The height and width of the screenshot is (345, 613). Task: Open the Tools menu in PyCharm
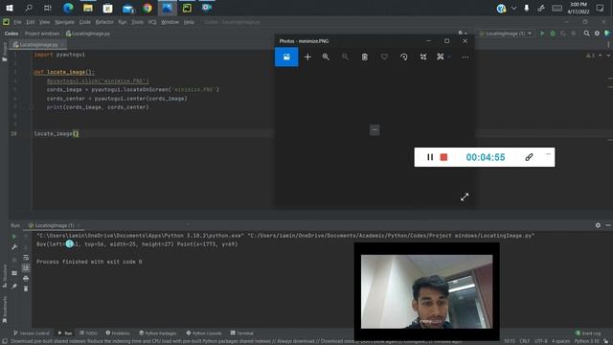pos(137,22)
